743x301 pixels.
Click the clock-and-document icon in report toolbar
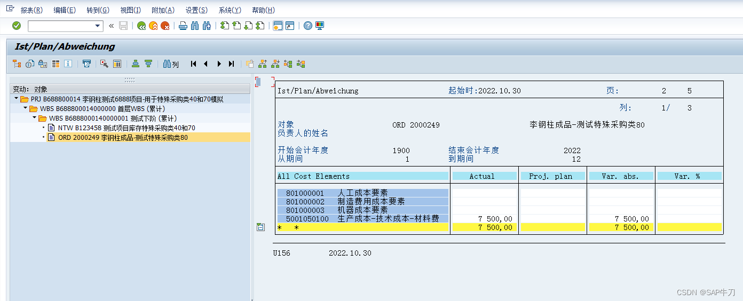29,64
